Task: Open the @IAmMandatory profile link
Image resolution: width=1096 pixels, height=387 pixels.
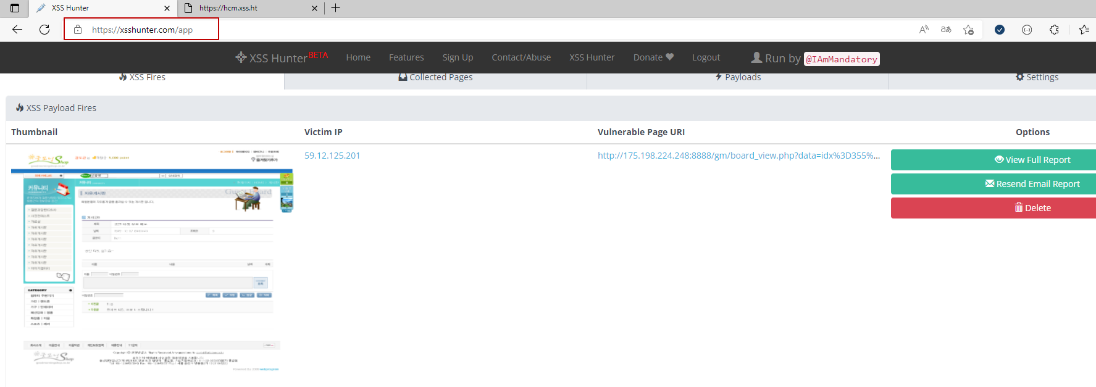Action: [842, 59]
